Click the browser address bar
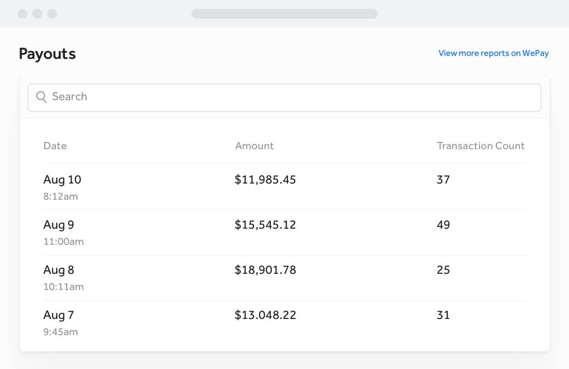Image resolution: width=569 pixels, height=369 pixels. (284, 14)
